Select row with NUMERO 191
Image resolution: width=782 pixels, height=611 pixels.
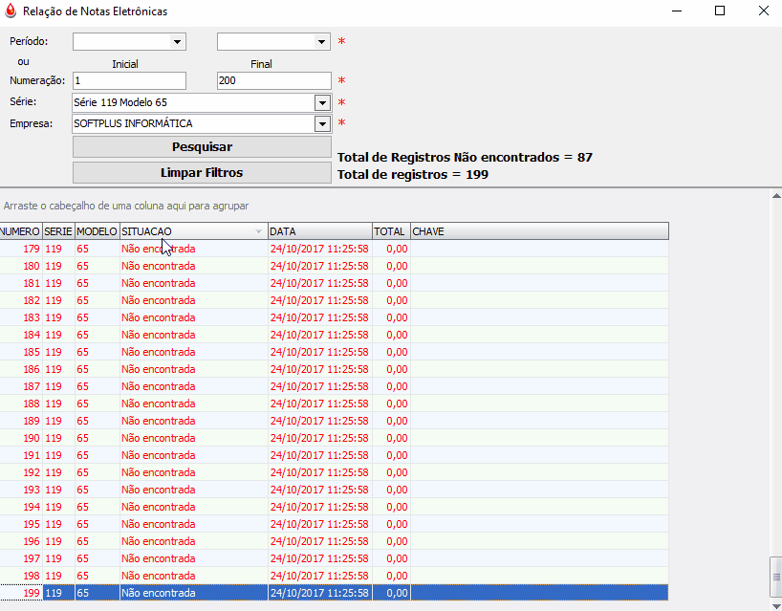tap(335, 455)
